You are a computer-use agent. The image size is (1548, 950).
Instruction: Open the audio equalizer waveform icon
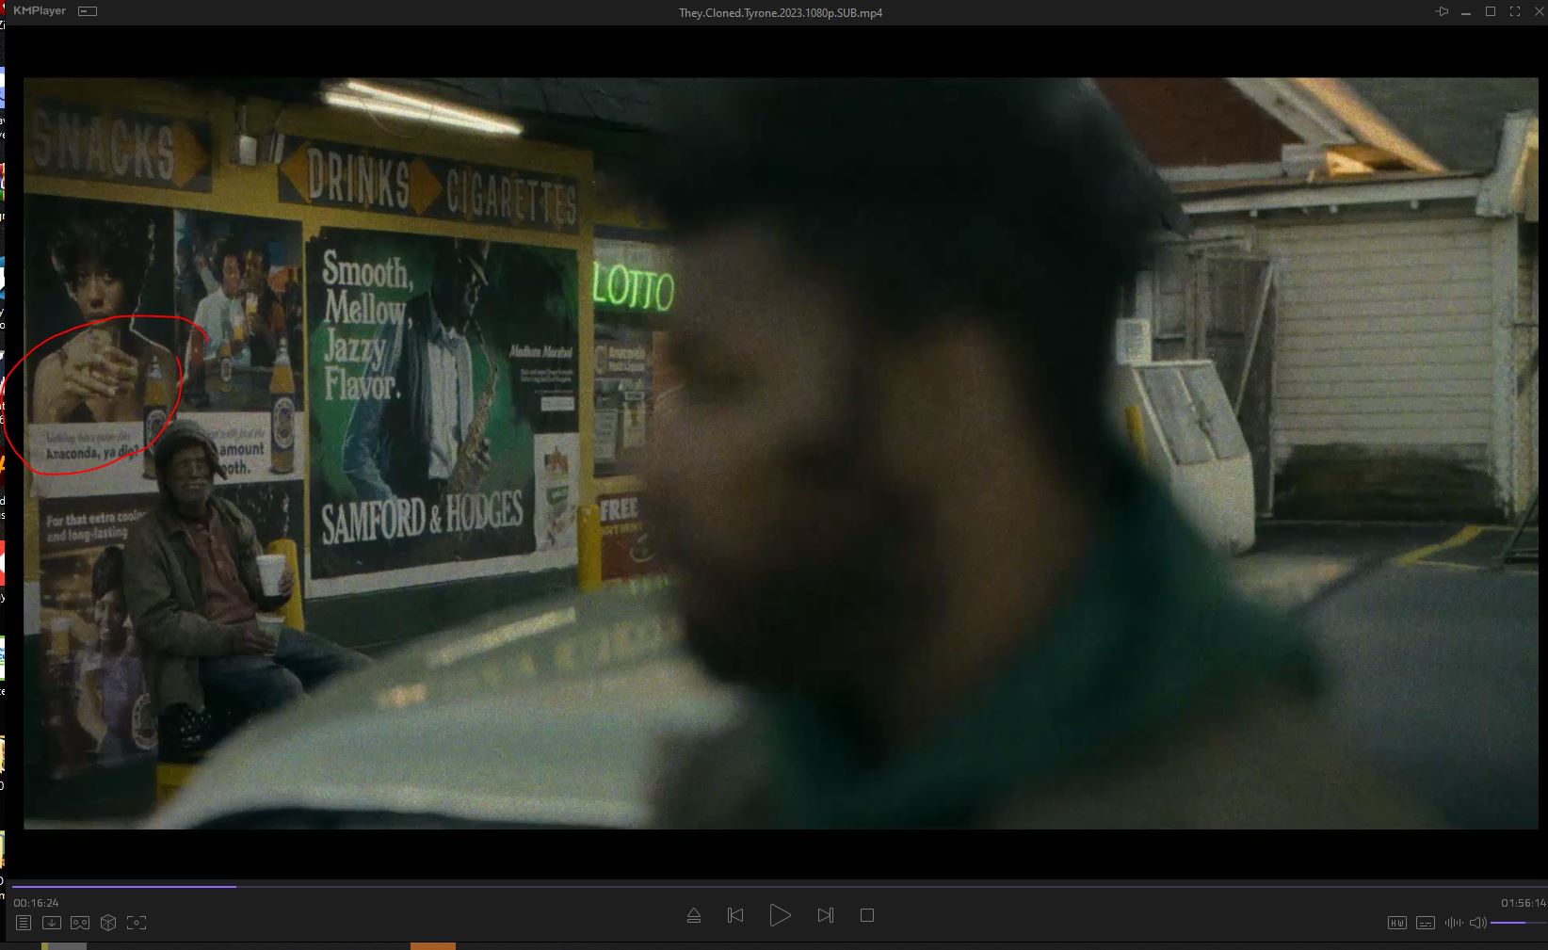click(1454, 923)
